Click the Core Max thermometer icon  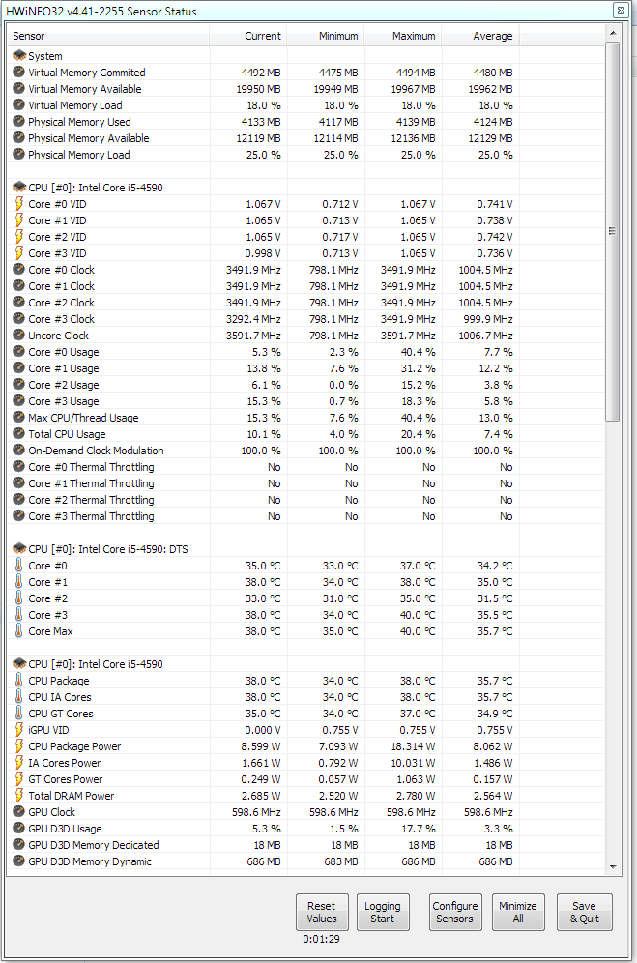pyautogui.click(x=19, y=631)
